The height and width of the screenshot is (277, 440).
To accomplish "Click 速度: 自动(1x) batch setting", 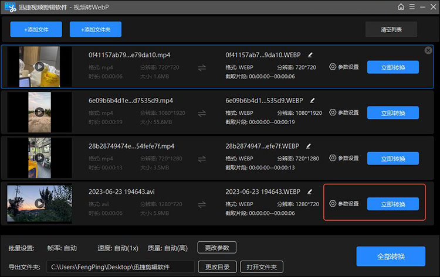I will [118, 248].
